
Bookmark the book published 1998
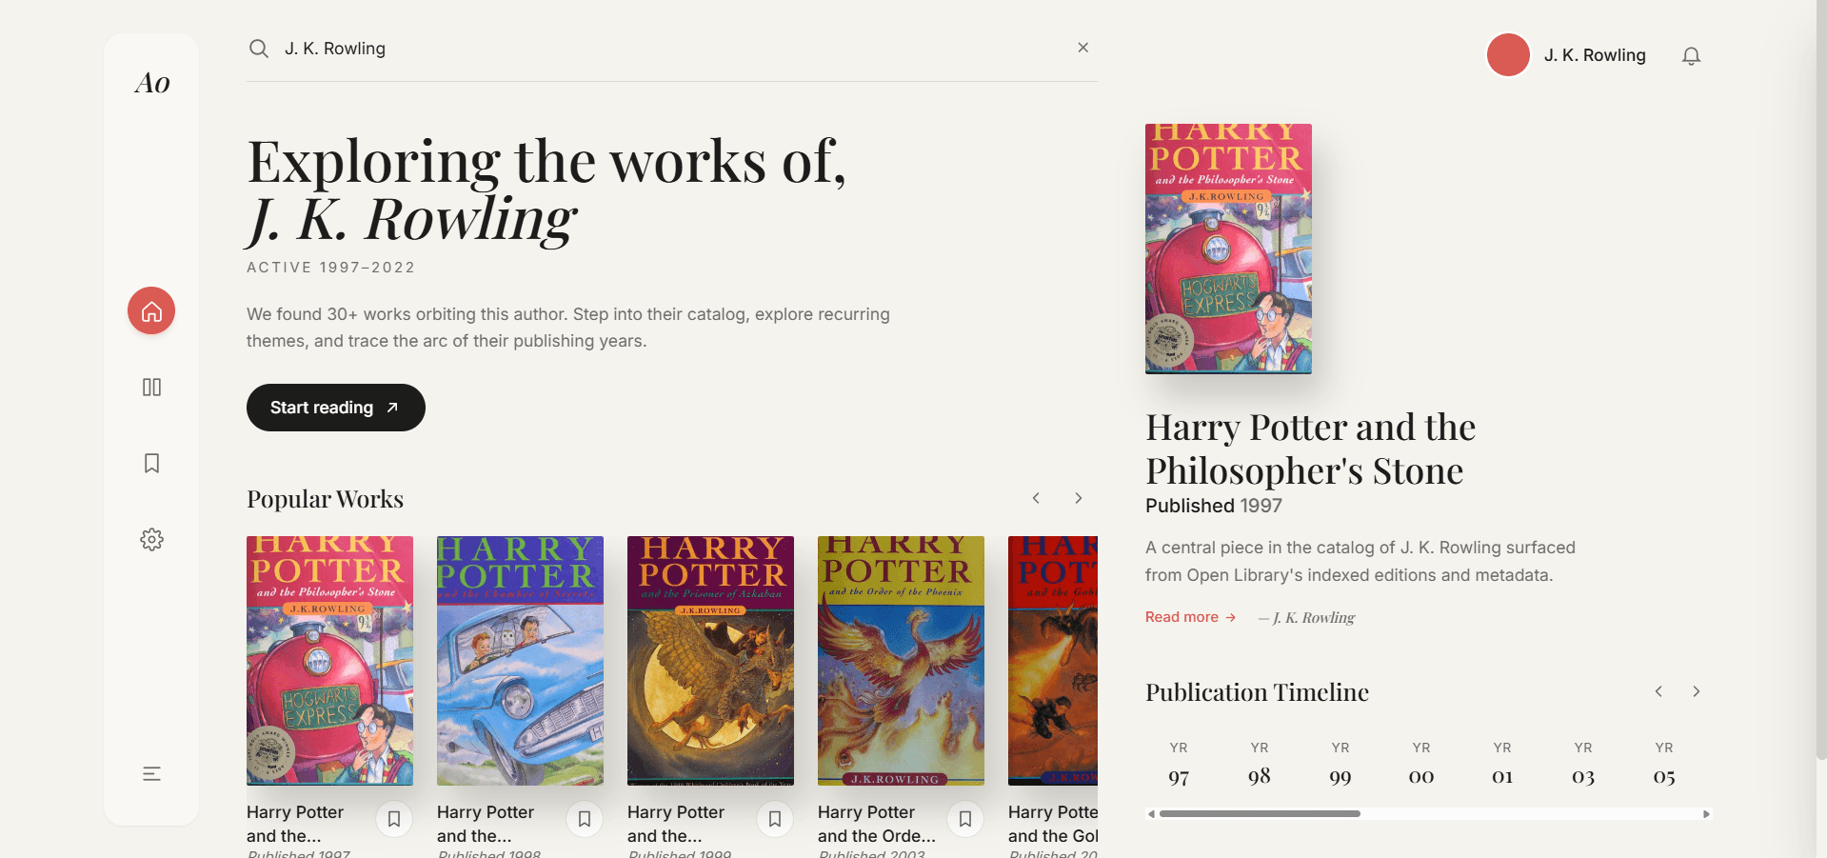[x=585, y=819]
